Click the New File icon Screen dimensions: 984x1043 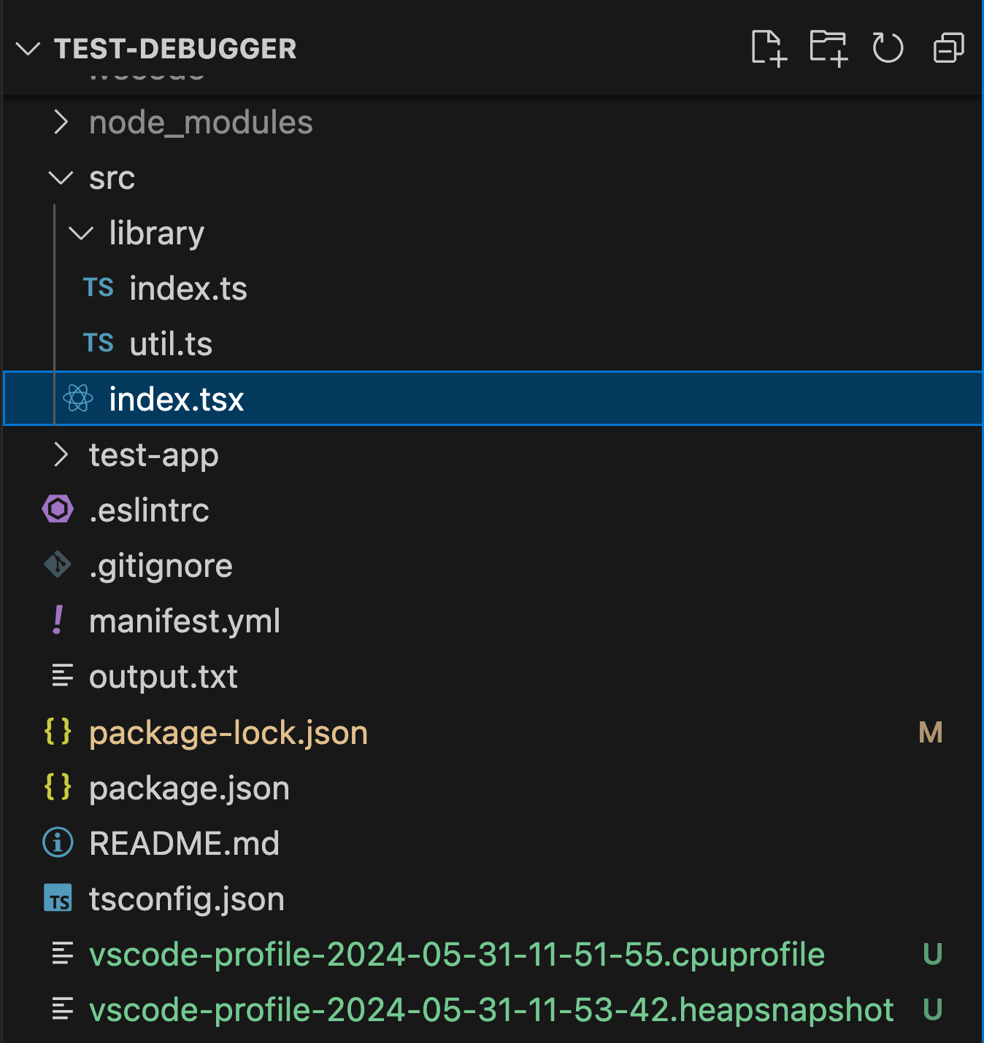[769, 48]
